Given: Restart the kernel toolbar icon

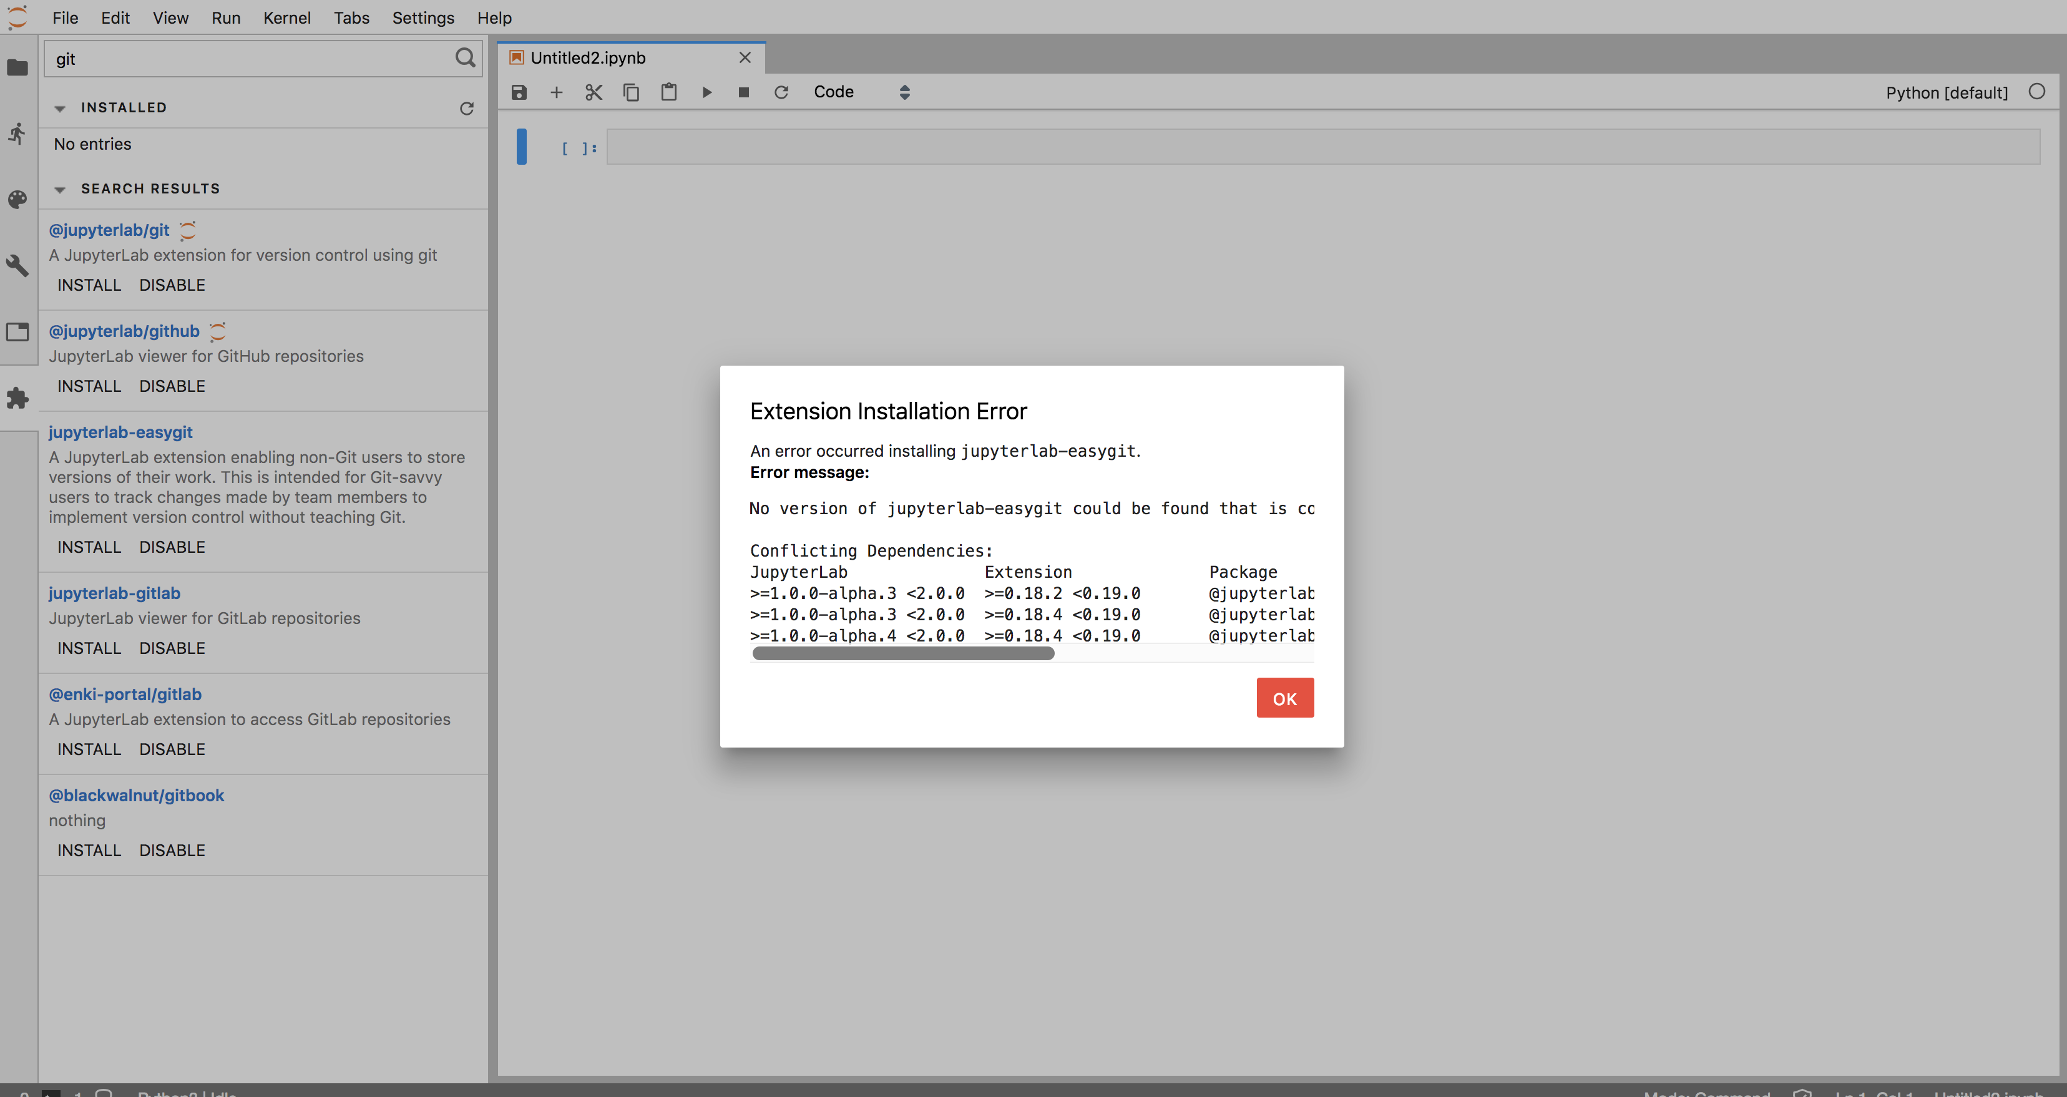Looking at the screenshot, I should point(781,92).
